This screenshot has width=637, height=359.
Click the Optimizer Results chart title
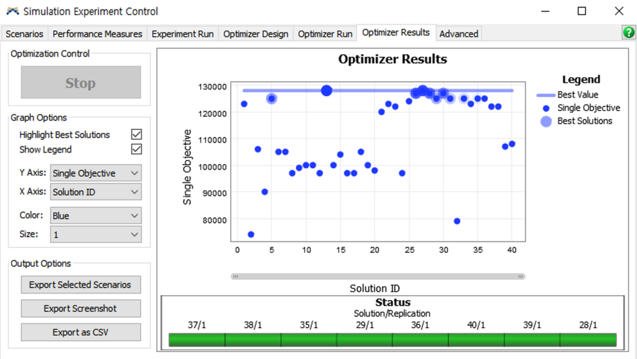tap(393, 59)
